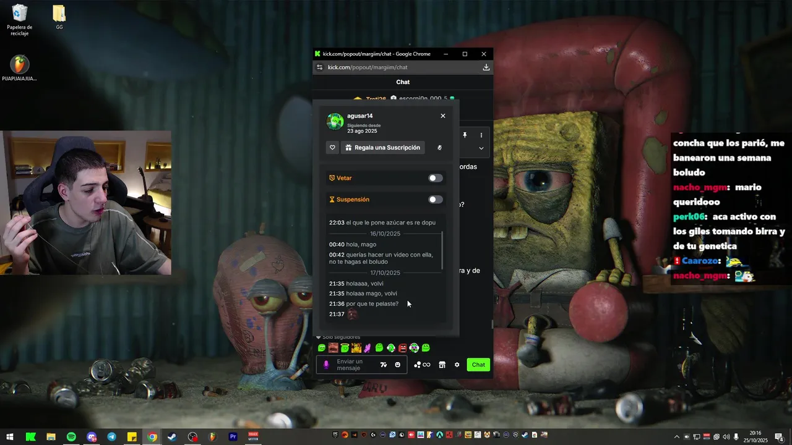The height and width of the screenshot is (445, 792).
Task: Click the site info icon in address bar
Action: click(x=319, y=67)
